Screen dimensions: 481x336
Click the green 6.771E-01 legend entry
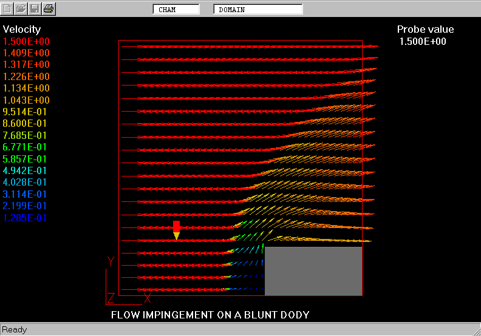tap(27, 147)
